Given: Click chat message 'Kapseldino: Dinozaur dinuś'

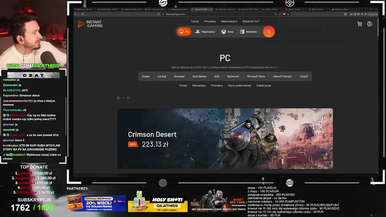Looking at the screenshot, I should pos(21,96).
